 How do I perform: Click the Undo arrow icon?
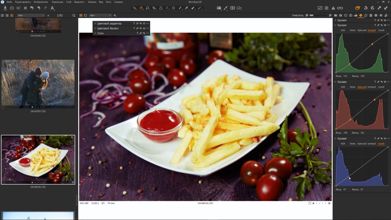(39, 8)
